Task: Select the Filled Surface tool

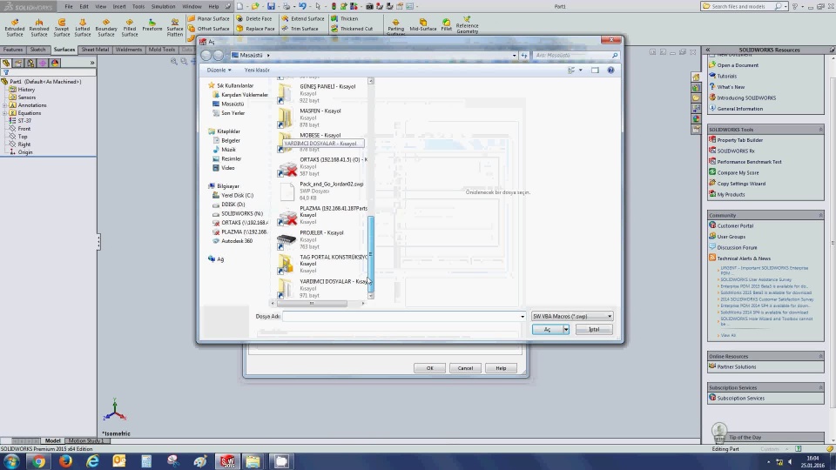Action: (x=129, y=28)
